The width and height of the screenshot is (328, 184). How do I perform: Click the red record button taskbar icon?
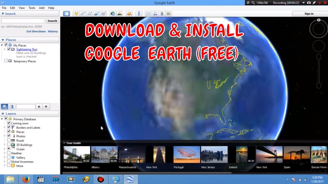[x=101, y=179]
